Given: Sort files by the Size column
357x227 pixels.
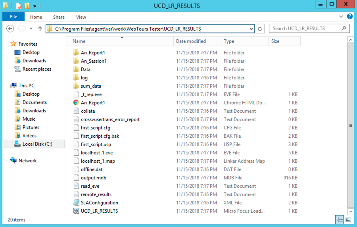Looking at the screenshot, I should [x=275, y=41].
